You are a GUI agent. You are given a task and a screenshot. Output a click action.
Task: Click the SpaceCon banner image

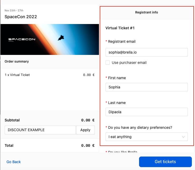point(50,39)
